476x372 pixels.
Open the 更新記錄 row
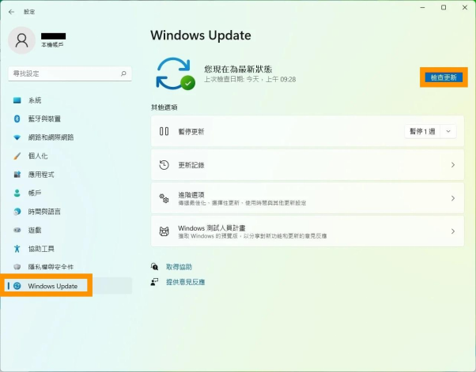point(308,165)
